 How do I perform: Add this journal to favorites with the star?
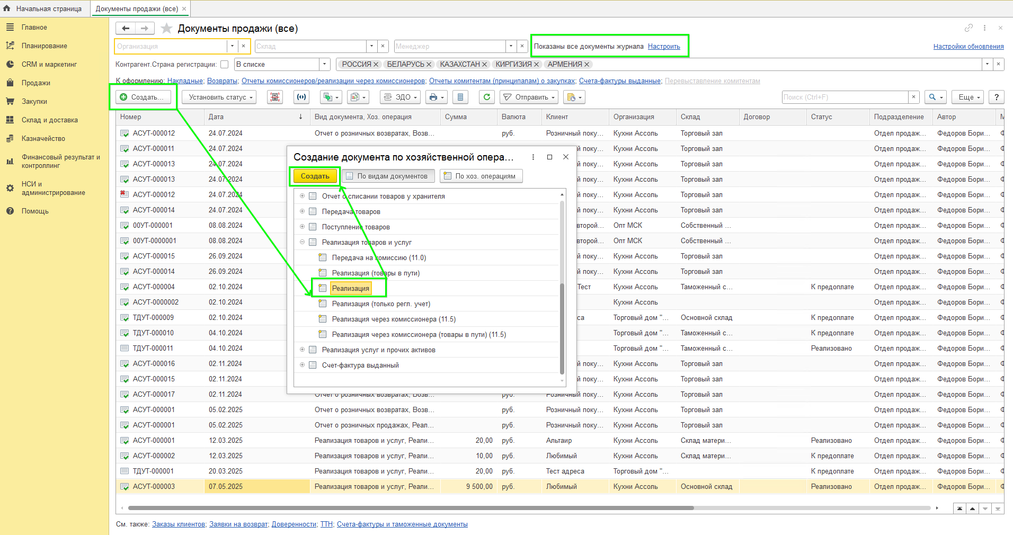click(166, 28)
